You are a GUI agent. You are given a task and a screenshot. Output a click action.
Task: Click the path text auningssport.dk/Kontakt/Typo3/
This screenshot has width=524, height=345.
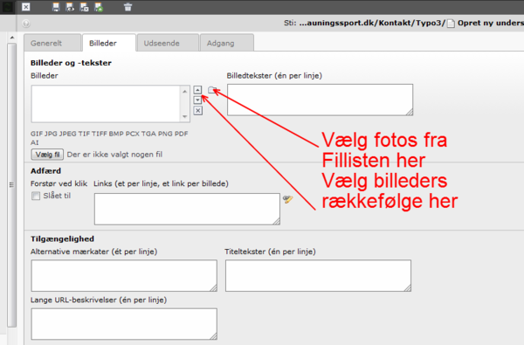pyautogui.click(x=372, y=23)
